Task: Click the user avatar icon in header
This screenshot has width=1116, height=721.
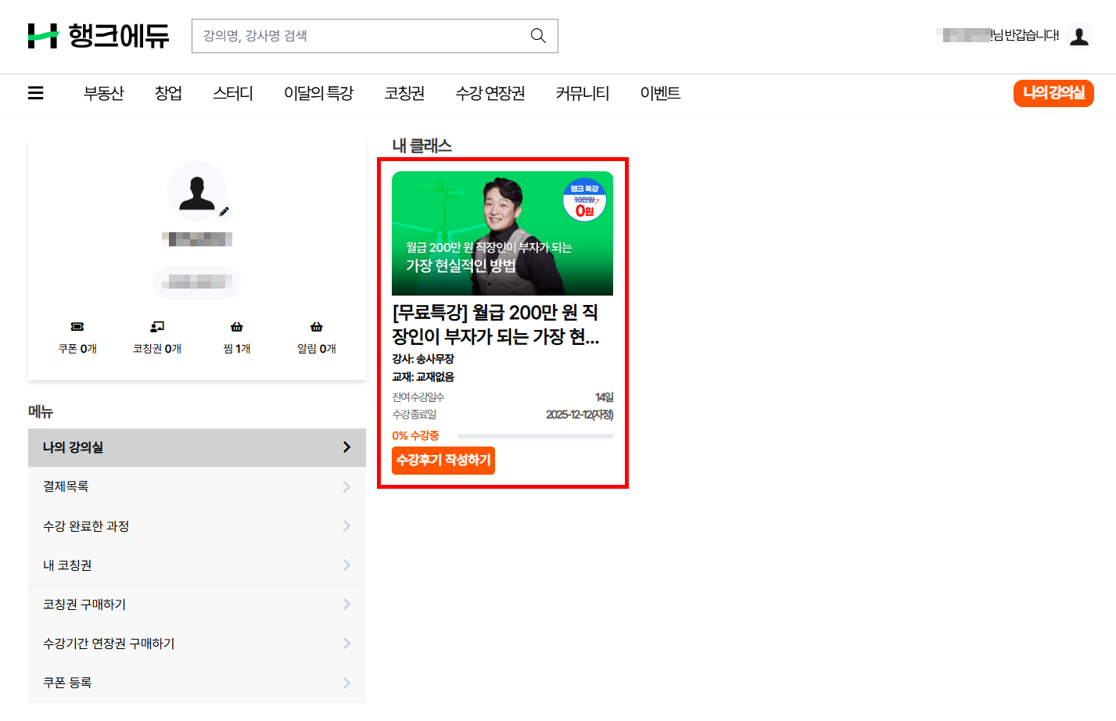Action: point(1079,36)
